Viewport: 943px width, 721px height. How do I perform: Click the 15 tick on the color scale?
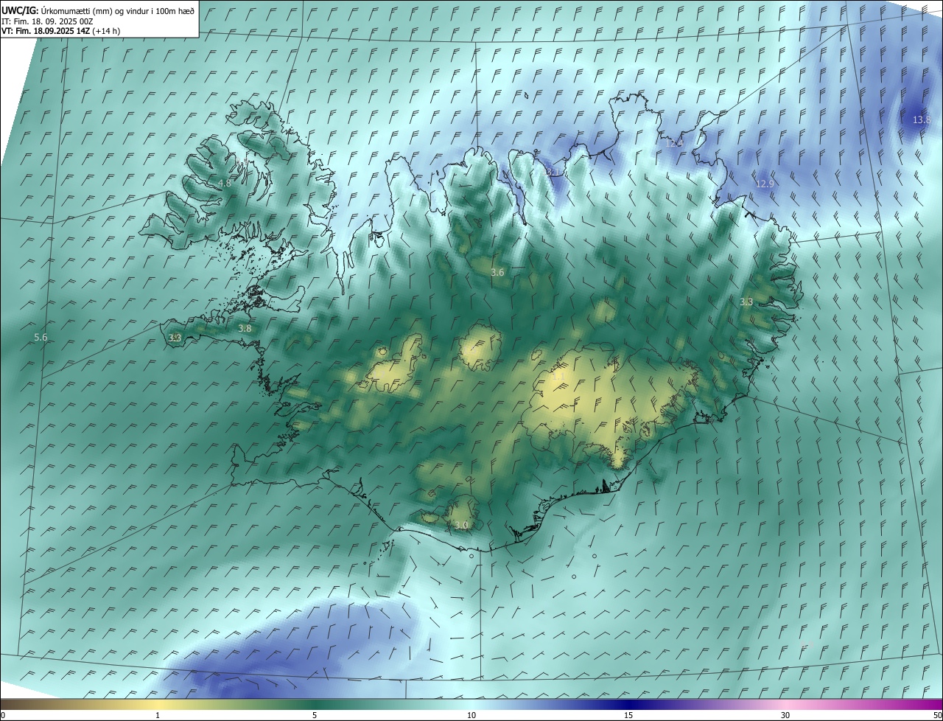click(x=628, y=715)
